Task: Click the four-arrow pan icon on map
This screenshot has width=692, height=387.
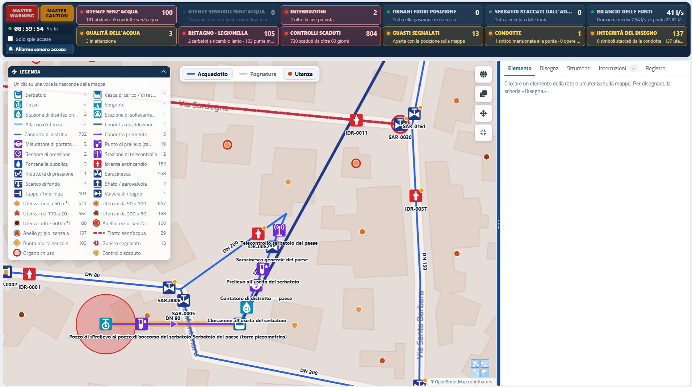Action: 483,113
